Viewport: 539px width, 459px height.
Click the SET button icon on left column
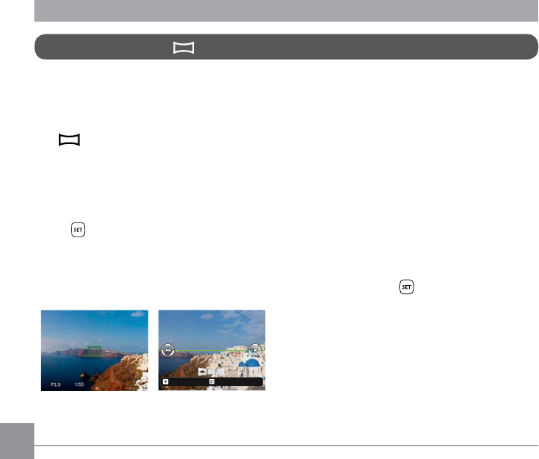pyautogui.click(x=78, y=230)
